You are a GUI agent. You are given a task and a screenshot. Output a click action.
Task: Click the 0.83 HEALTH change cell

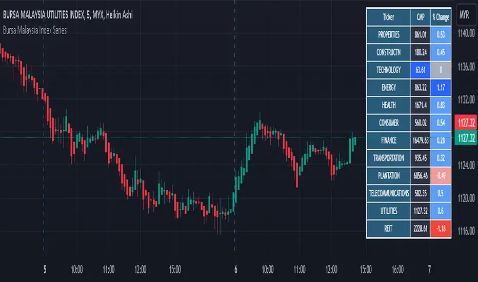[x=441, y=105]
